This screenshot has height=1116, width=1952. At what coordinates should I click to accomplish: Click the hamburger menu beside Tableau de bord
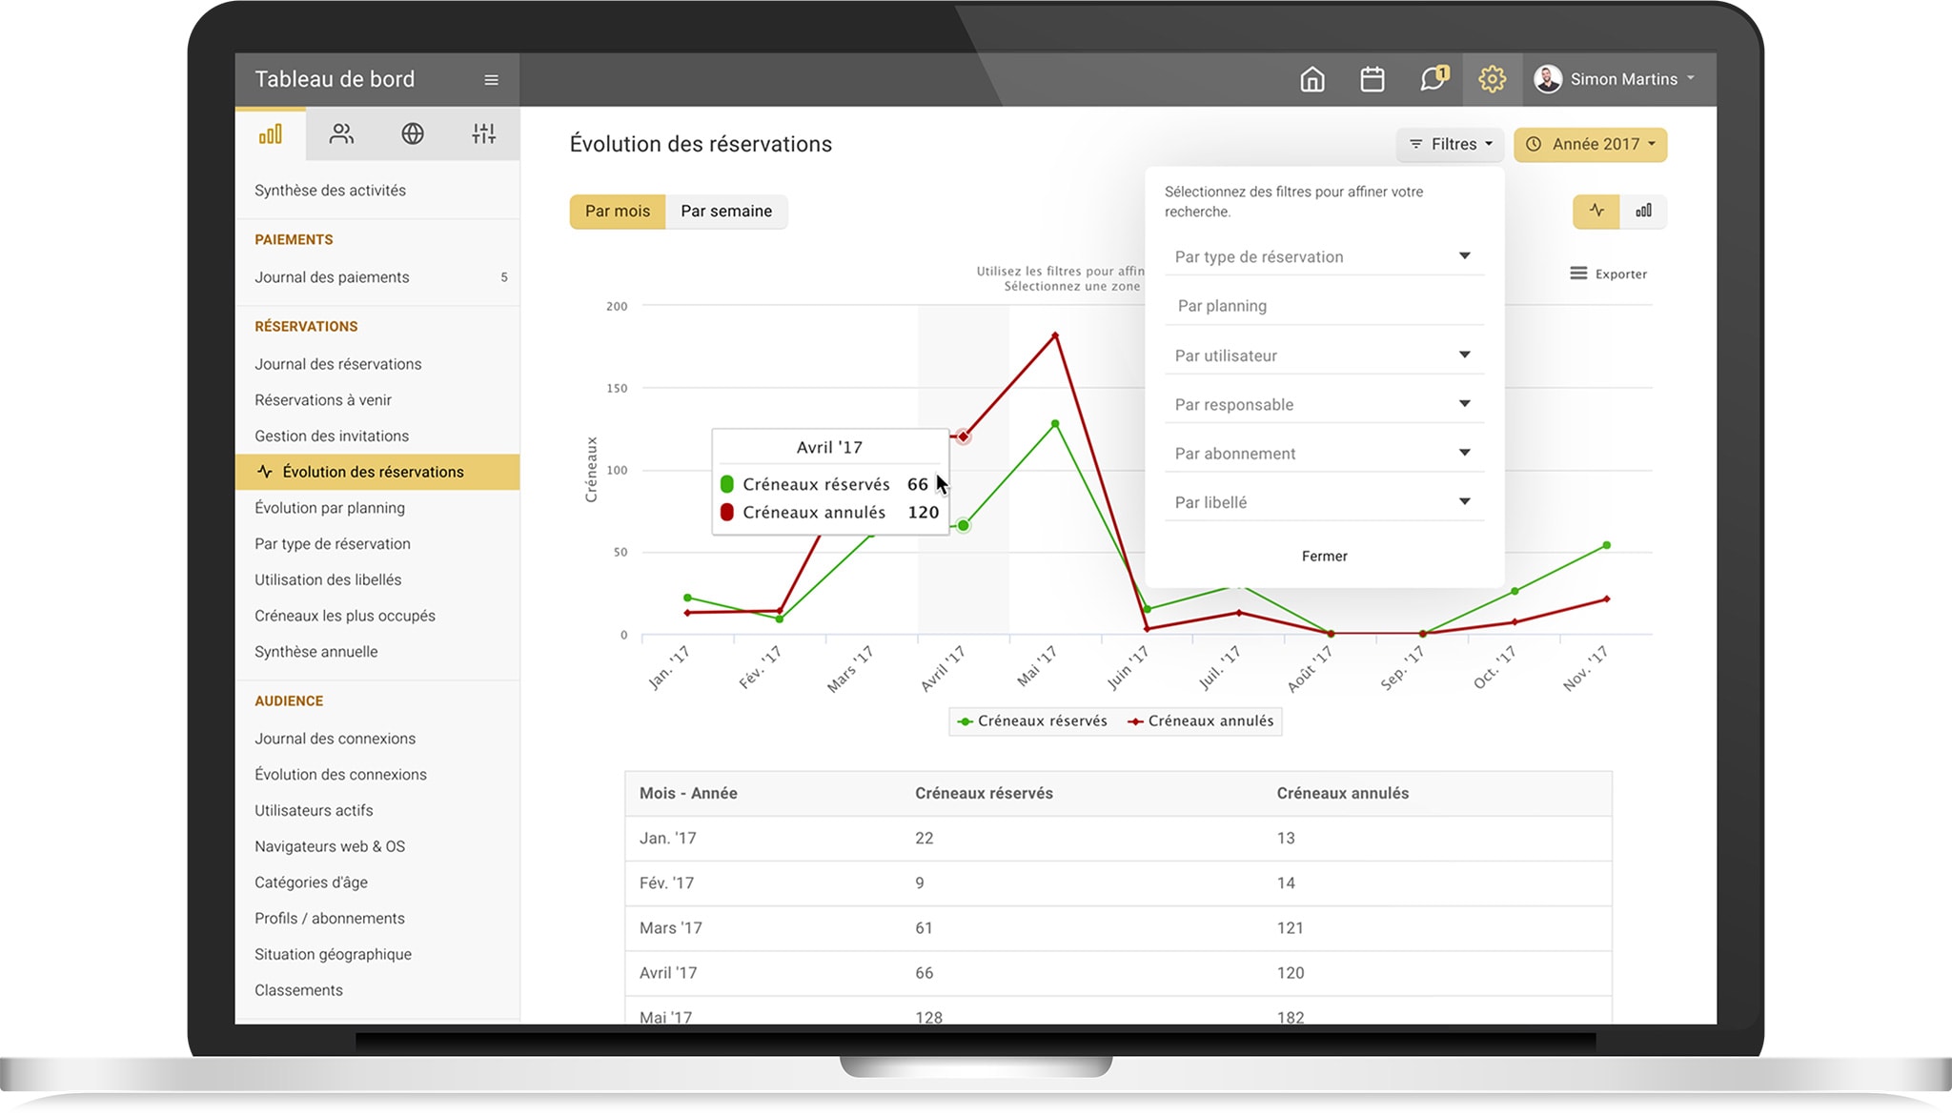click(491, 80)
